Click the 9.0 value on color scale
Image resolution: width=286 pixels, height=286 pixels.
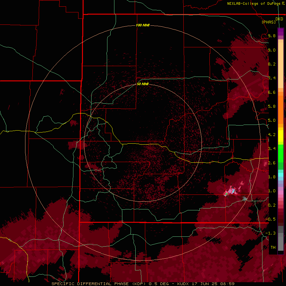tap(272, 50)
